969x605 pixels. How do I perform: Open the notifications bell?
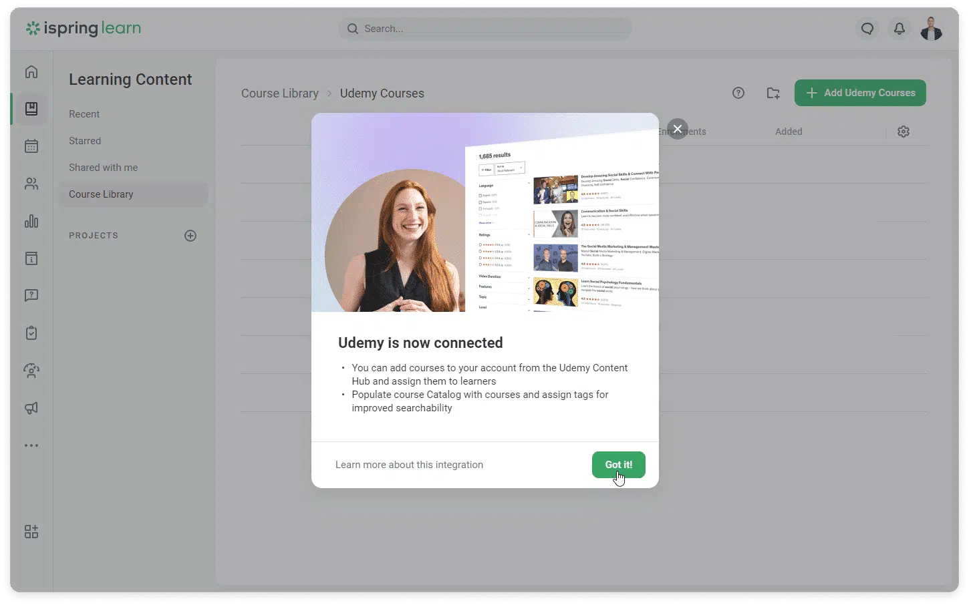point(899,29)
